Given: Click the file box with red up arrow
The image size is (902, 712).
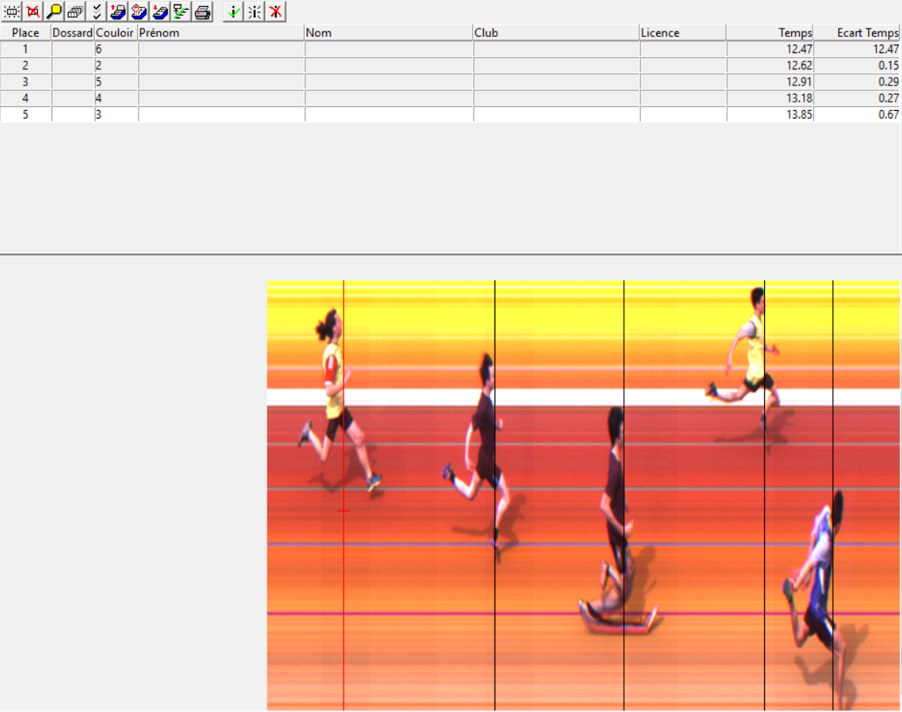Looking at the screenshot, I should coord(118,12).
